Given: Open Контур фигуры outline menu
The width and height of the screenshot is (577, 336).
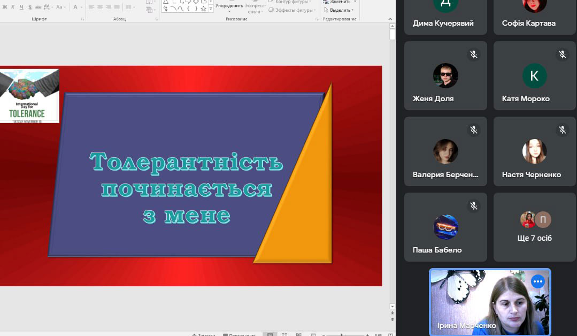Looking at the screenshot, I should pos(291,2).
